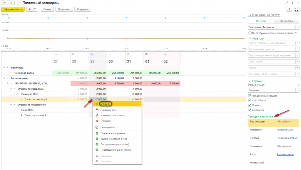Collapse the Оплата поставщикам tree row
This screenshot has height=170, width=301.
pos(11,89)
